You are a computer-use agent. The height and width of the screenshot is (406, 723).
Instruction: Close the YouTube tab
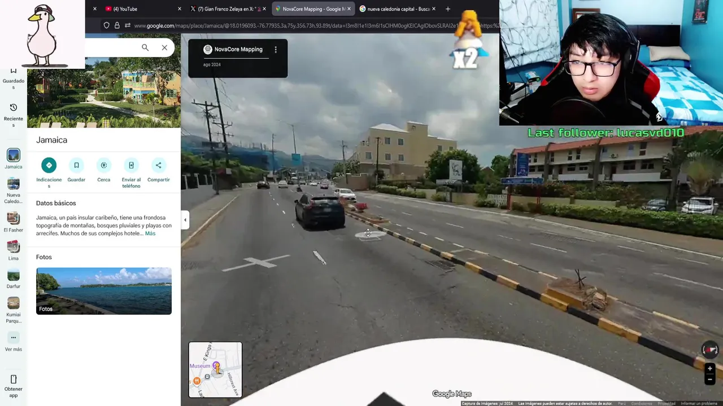(180, 9)
